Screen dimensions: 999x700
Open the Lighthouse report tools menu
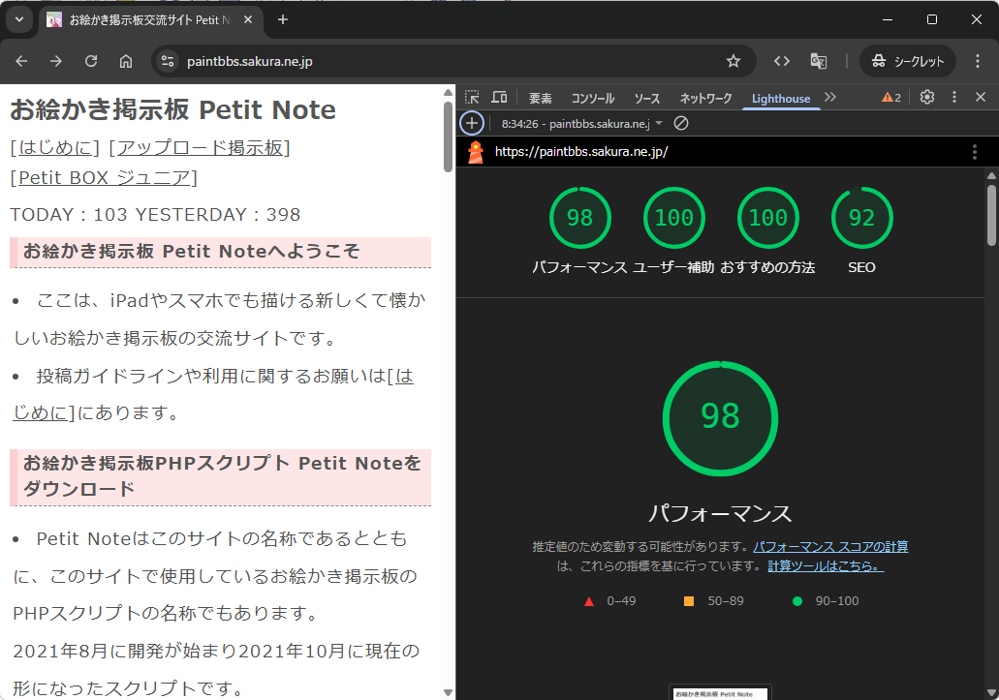click(974, 151)
